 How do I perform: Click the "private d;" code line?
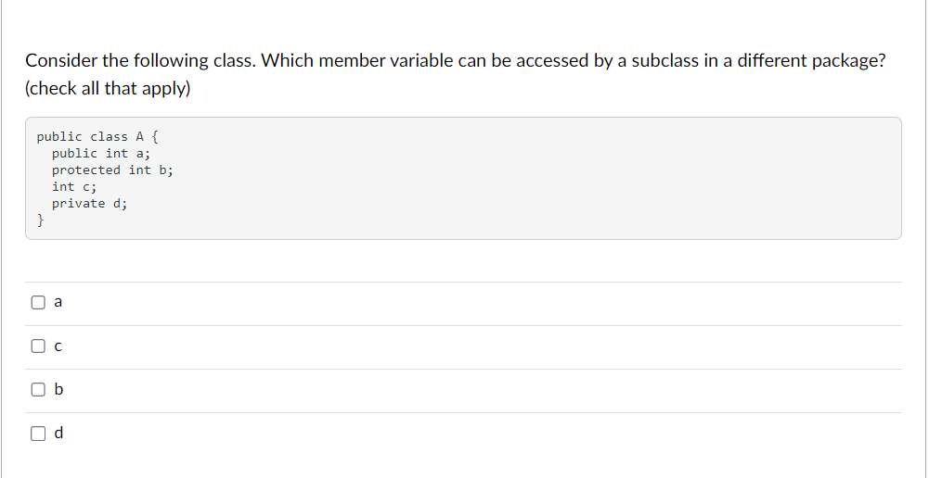[x=89, y=204]
